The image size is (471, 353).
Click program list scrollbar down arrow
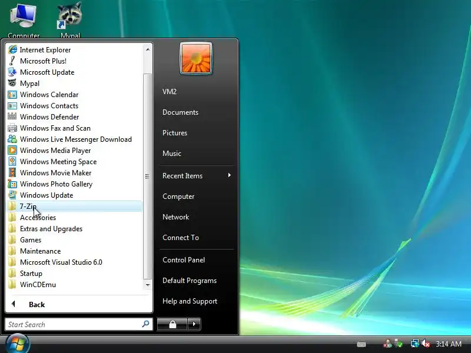pyautogui.click(x=148, y=285)
